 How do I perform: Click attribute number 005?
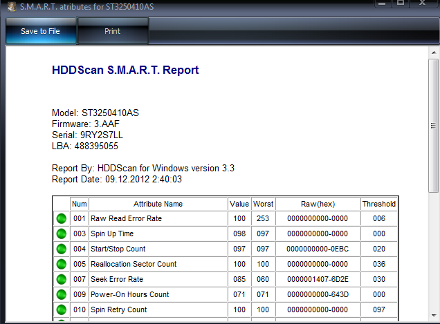[x=80, y=264]
